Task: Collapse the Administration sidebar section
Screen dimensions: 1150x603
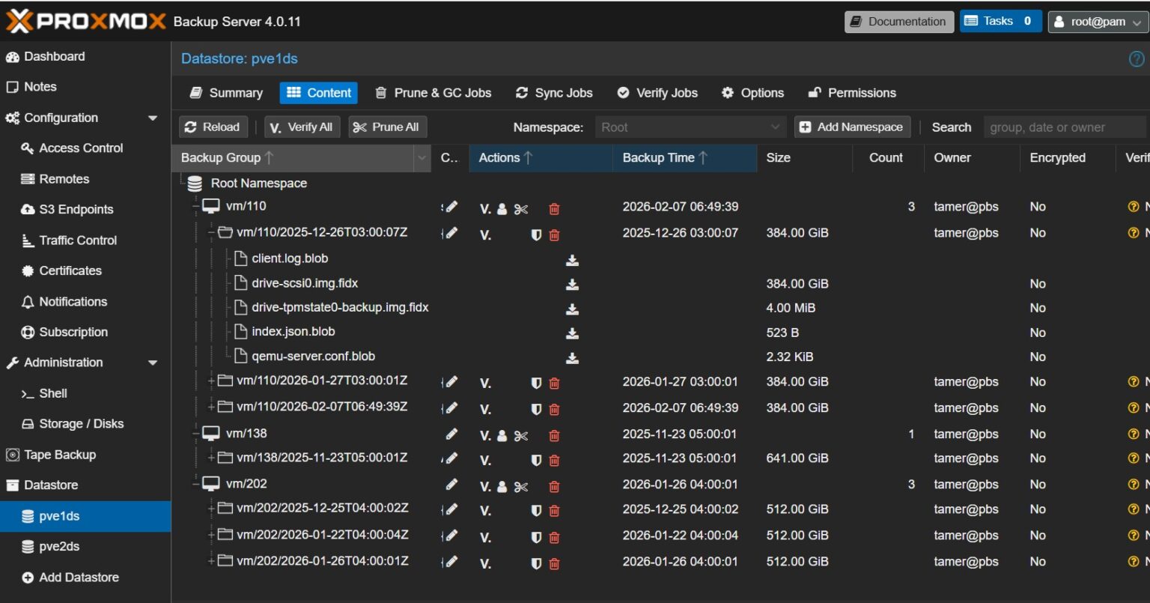Action: point(153,363)
